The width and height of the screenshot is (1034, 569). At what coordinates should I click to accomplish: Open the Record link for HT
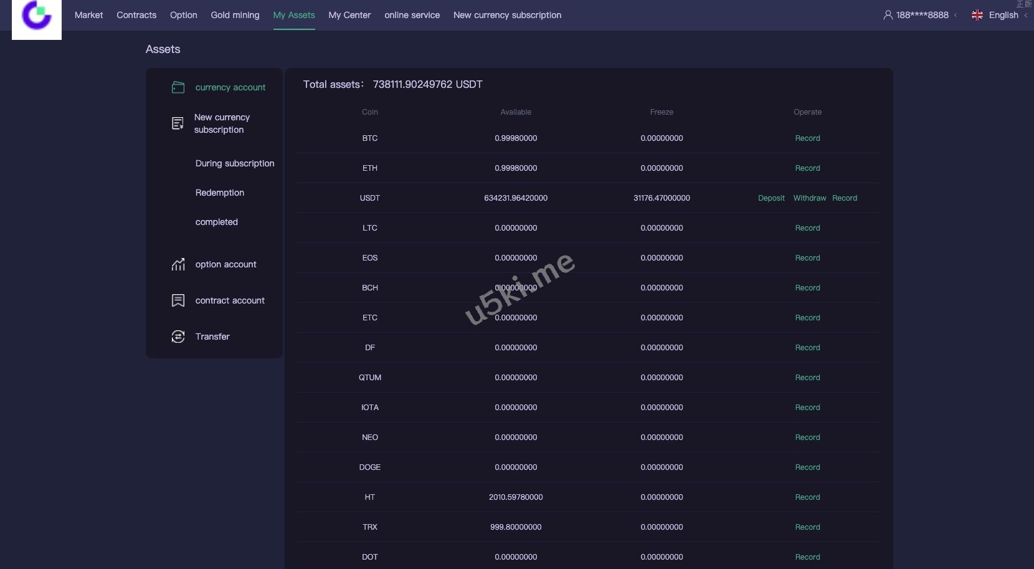(x=807, y=497)
